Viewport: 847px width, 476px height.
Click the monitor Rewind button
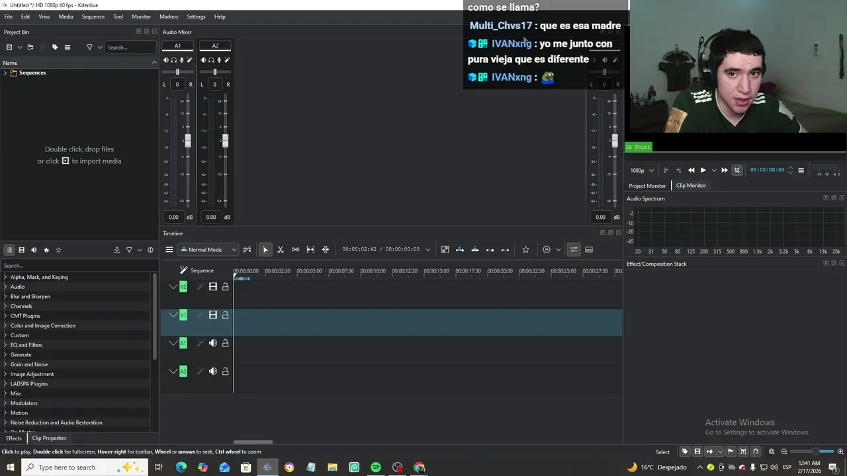coord(691,170)
